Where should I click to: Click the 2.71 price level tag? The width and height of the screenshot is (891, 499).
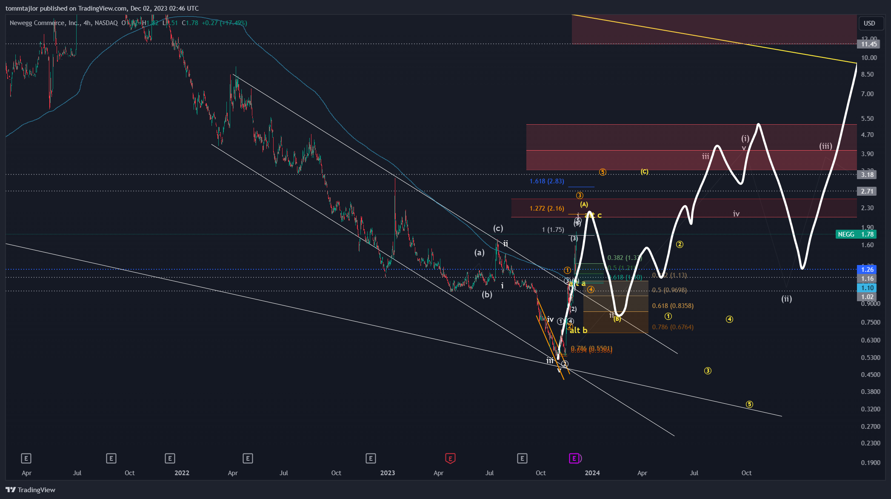tap(867, 191)
